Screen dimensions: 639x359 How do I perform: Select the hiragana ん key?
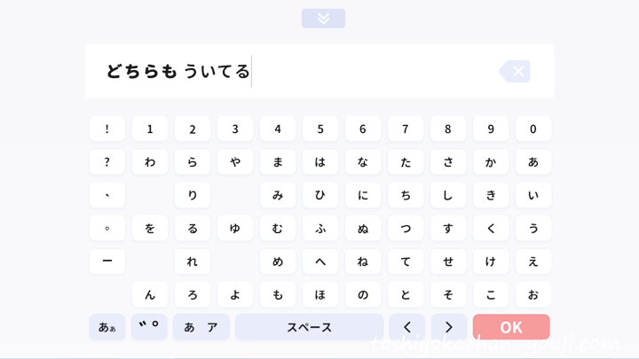click(x=150, y=294)
